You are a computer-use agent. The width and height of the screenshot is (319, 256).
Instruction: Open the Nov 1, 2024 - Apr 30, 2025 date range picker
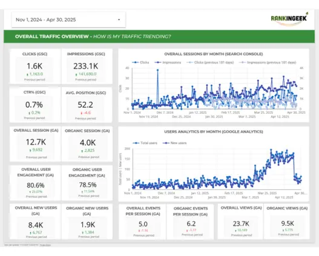click(x=68, y=20)
